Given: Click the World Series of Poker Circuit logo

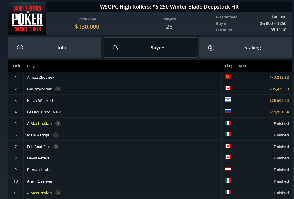Looking at the screenshot, I should pyautogui.click(x=27, y=18).
